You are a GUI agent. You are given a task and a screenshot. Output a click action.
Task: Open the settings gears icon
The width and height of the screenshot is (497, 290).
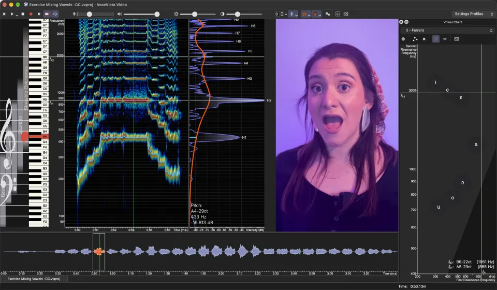pos(328,14)
